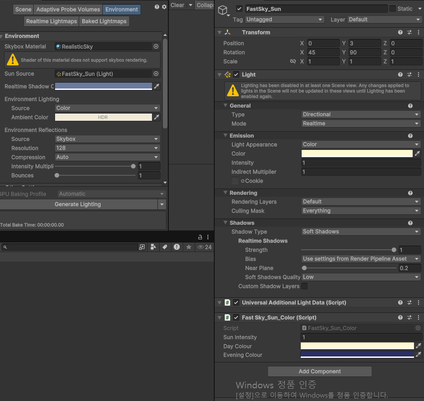The image size is (424, 401).
Task: Toggle Fast Sky_Sun_Color script checkbox
Action: tap(236, 317)
